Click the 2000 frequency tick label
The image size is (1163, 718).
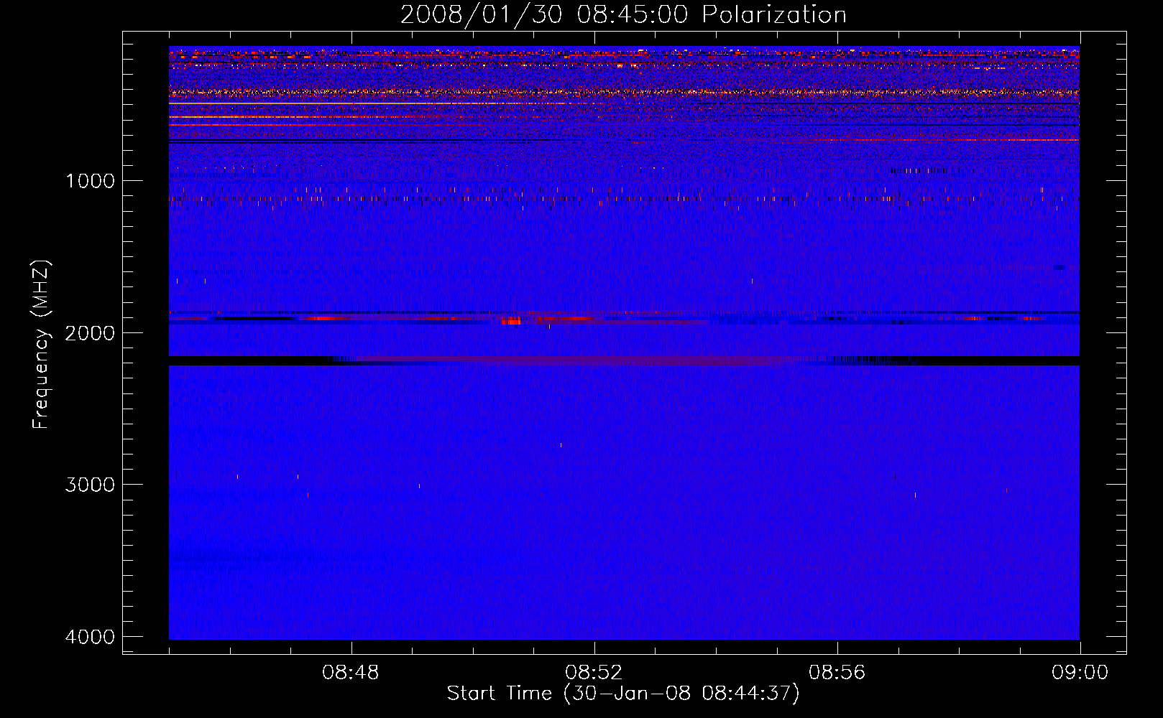tap(90, 333)
